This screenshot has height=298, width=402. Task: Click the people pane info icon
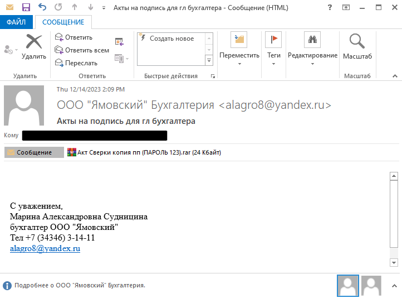7,285
